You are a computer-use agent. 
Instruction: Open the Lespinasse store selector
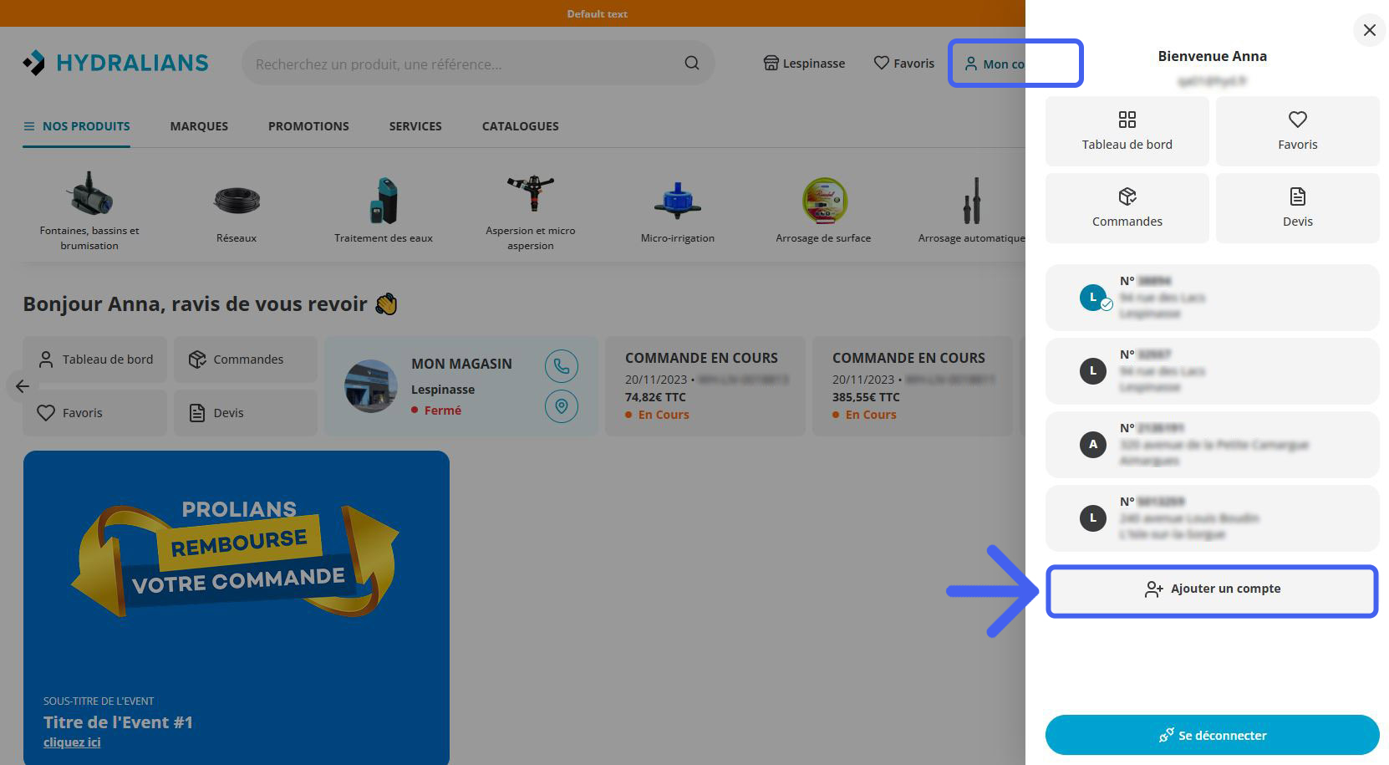pos(804,64)
